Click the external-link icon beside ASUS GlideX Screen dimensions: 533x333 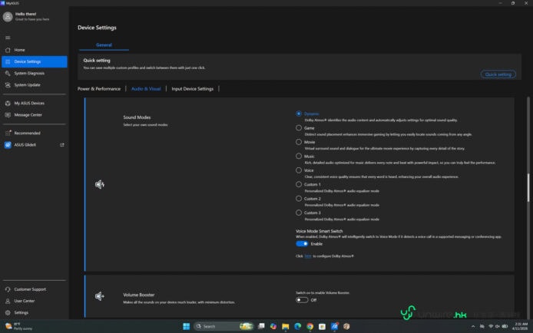(x=62, y=145)
